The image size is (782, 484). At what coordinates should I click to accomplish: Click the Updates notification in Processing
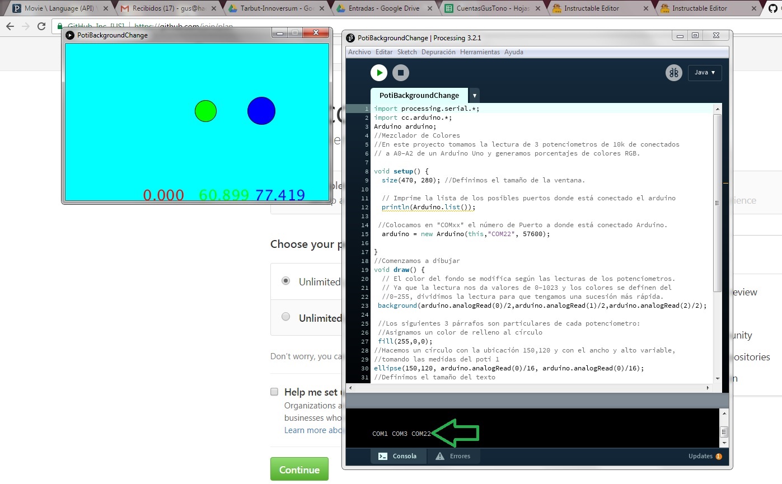(705, 456)
